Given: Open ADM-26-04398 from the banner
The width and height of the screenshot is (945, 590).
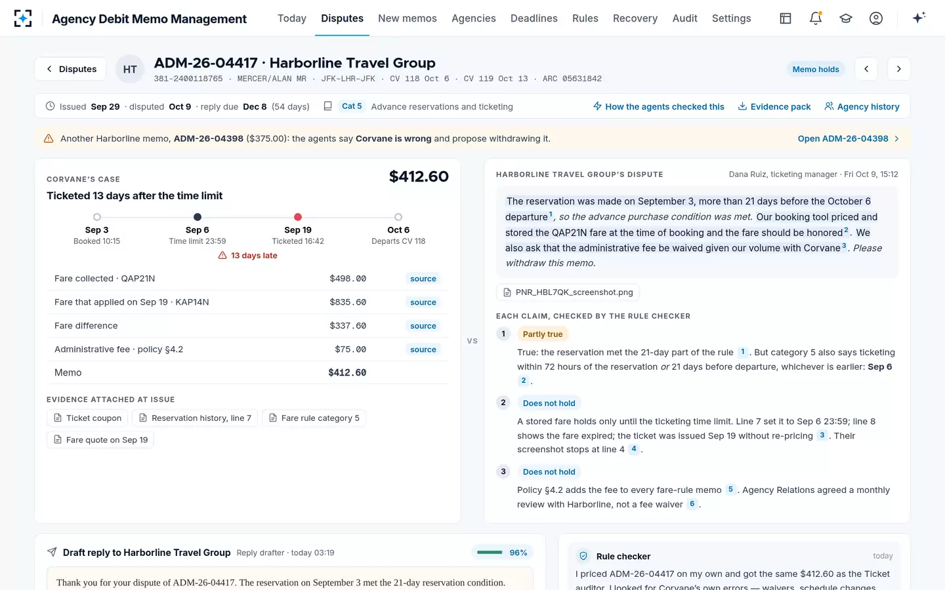Looking at the screenshot, I should click(x=849, y=138).
